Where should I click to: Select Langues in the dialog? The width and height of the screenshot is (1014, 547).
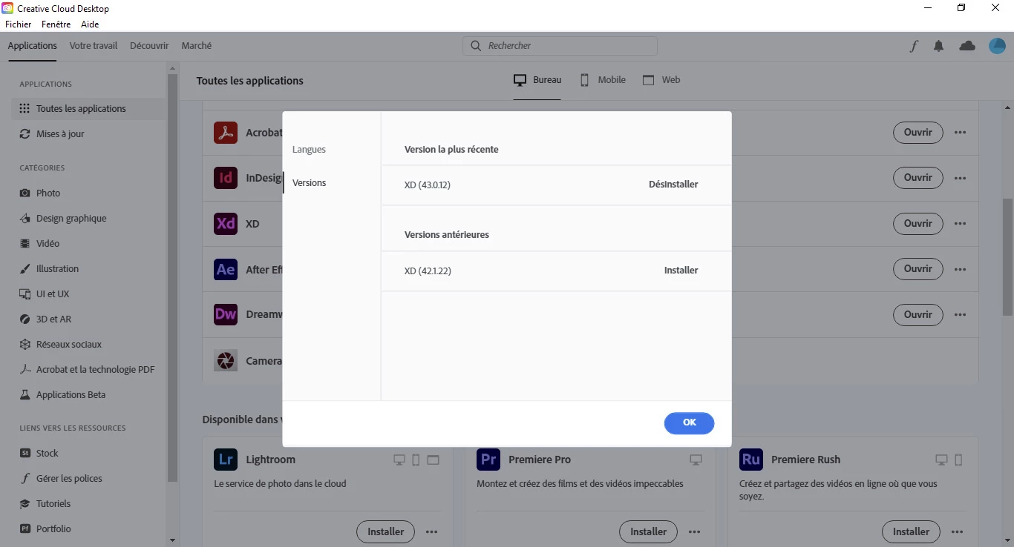pos(309,149)
